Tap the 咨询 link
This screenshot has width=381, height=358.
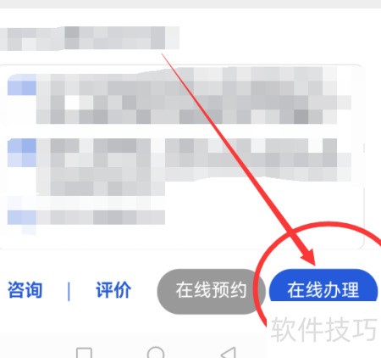click(25, 290)
